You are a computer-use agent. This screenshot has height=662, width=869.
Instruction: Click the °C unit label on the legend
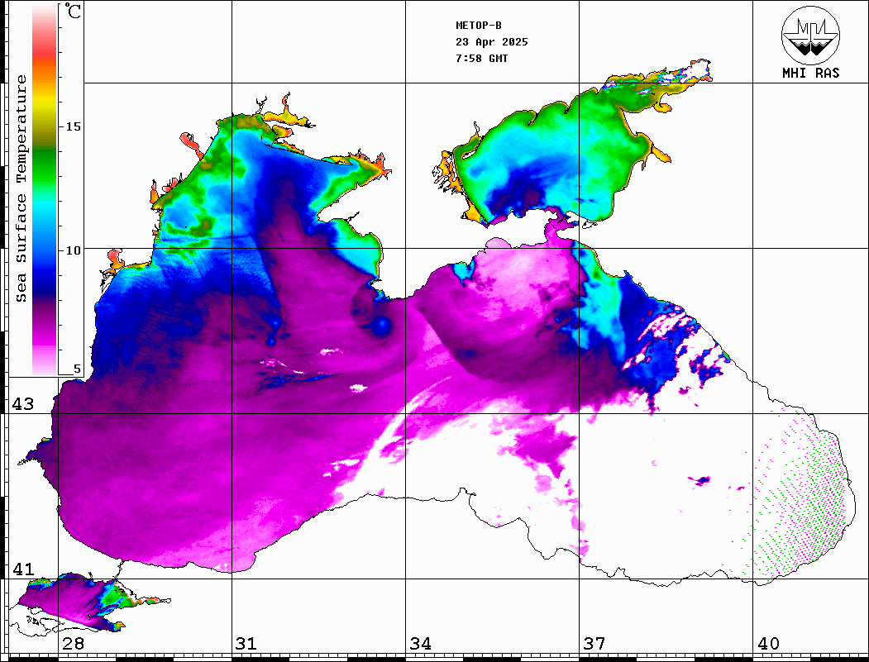tap(73, 11)
